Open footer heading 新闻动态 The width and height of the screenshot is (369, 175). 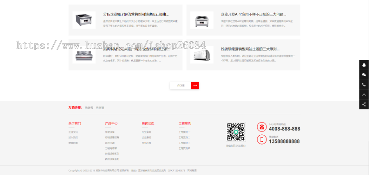[x=148, y=123]
